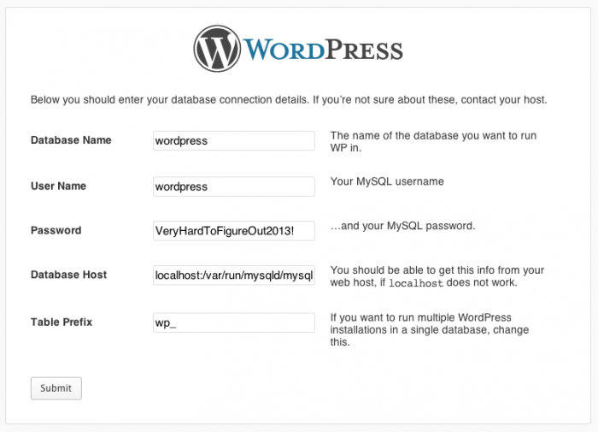
Task: Click the 'localhost' monospace hint text
Action: (x=416, y=283)
